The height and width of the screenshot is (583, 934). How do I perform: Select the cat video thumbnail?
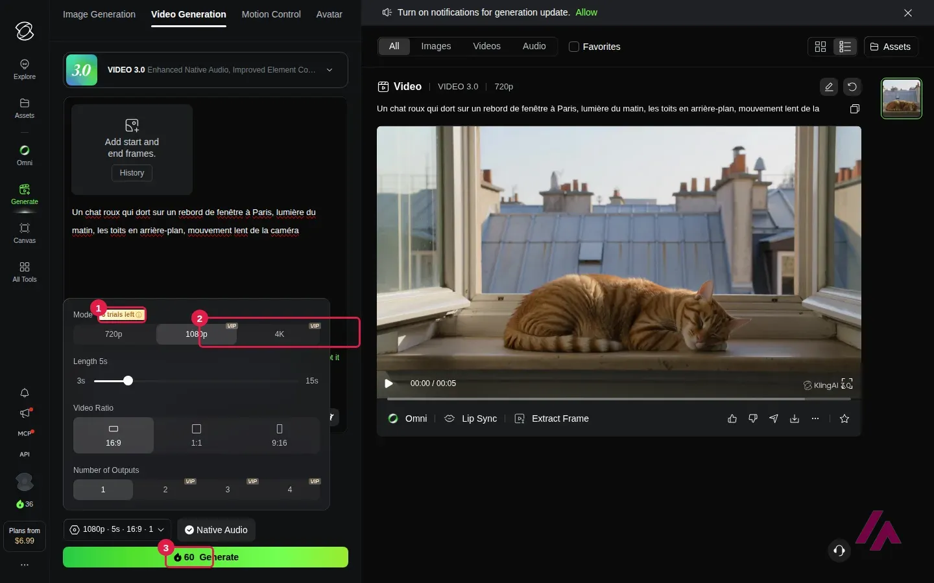click(902, 98)
